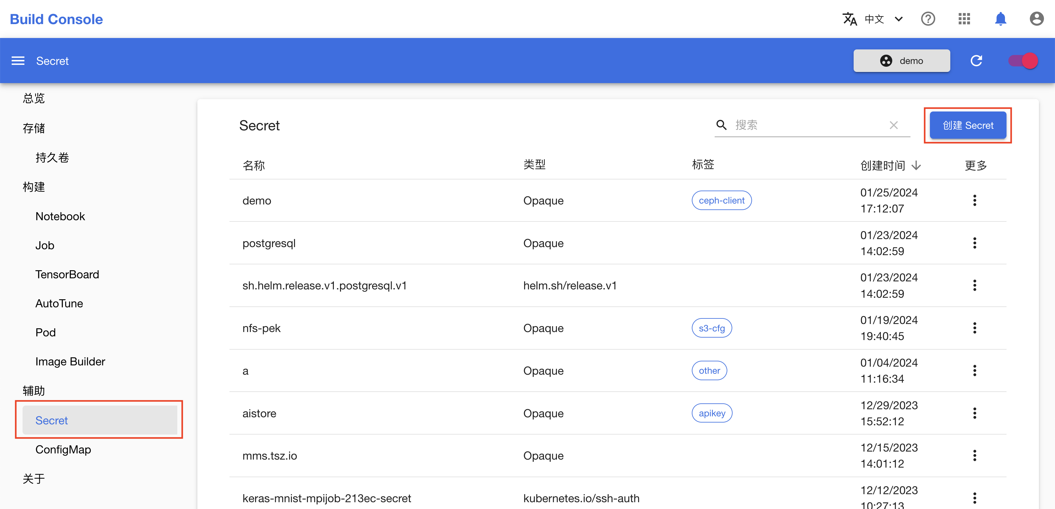Viewport: 1055px width, 509px height.
Task: Click the 创建 Secret button
Action: (968, 125)
